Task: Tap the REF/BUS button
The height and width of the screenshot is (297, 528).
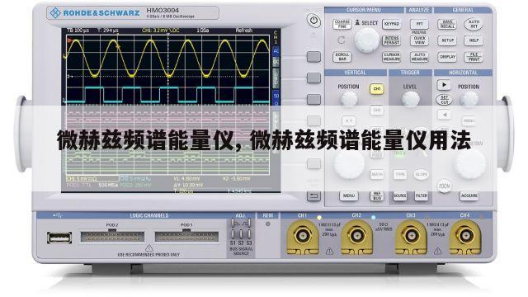Action: click(377, 196)
